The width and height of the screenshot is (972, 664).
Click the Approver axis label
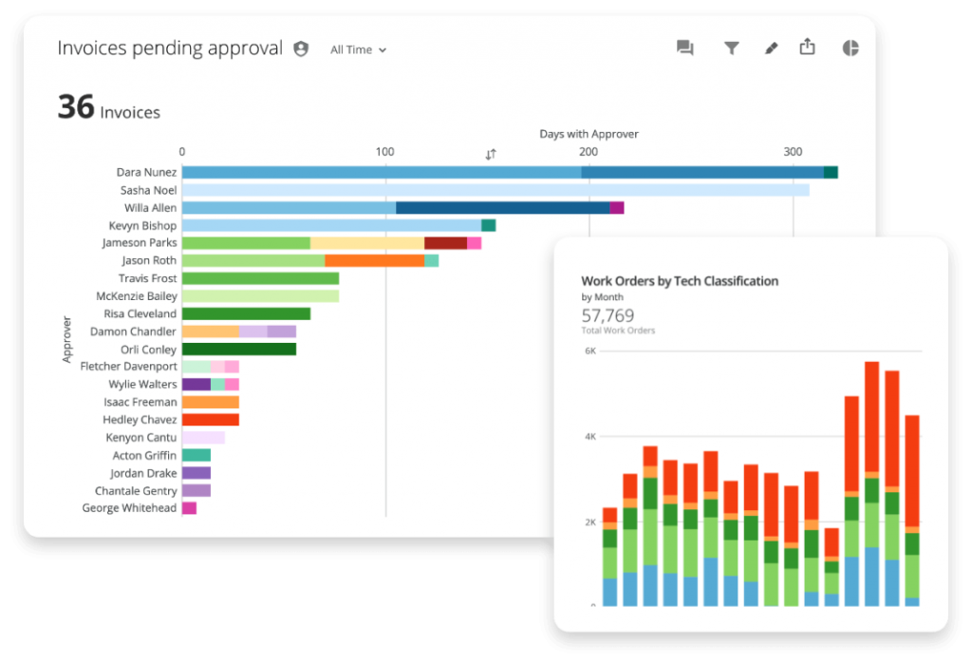tap(65, 339)
